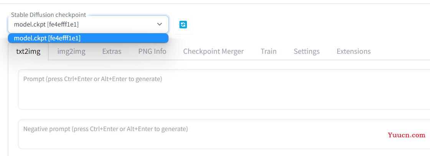Switch to the txt2img tab

point(28,51)
